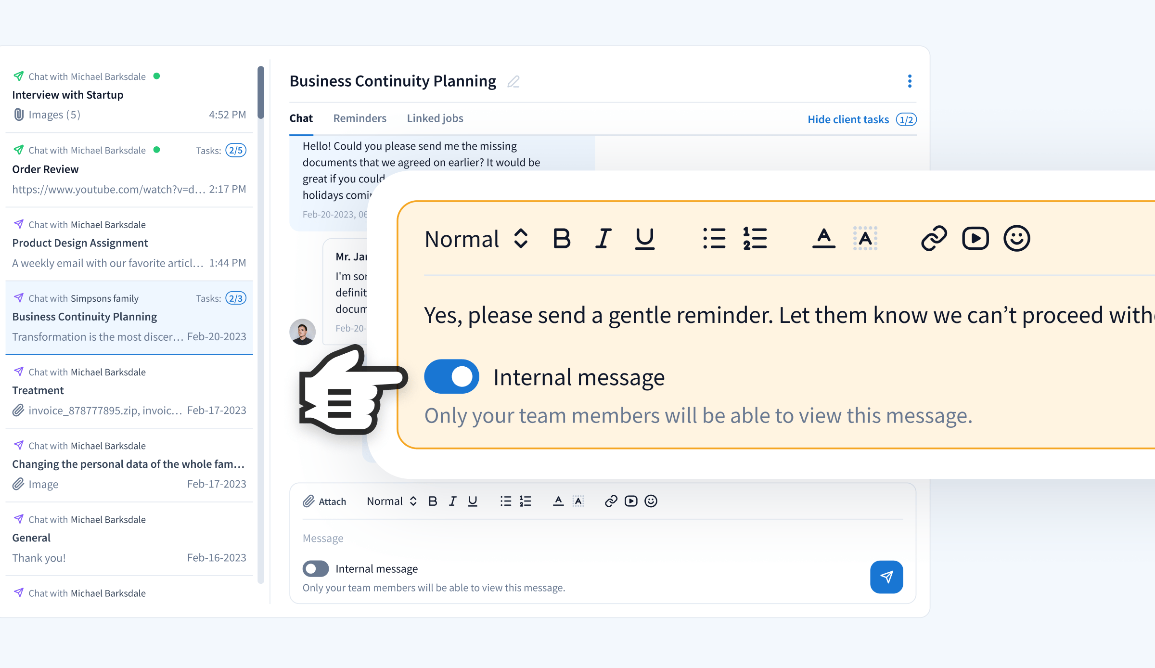1155x668 pixels.
Task: Switch to the Chat tab
Action: point(301,118)
